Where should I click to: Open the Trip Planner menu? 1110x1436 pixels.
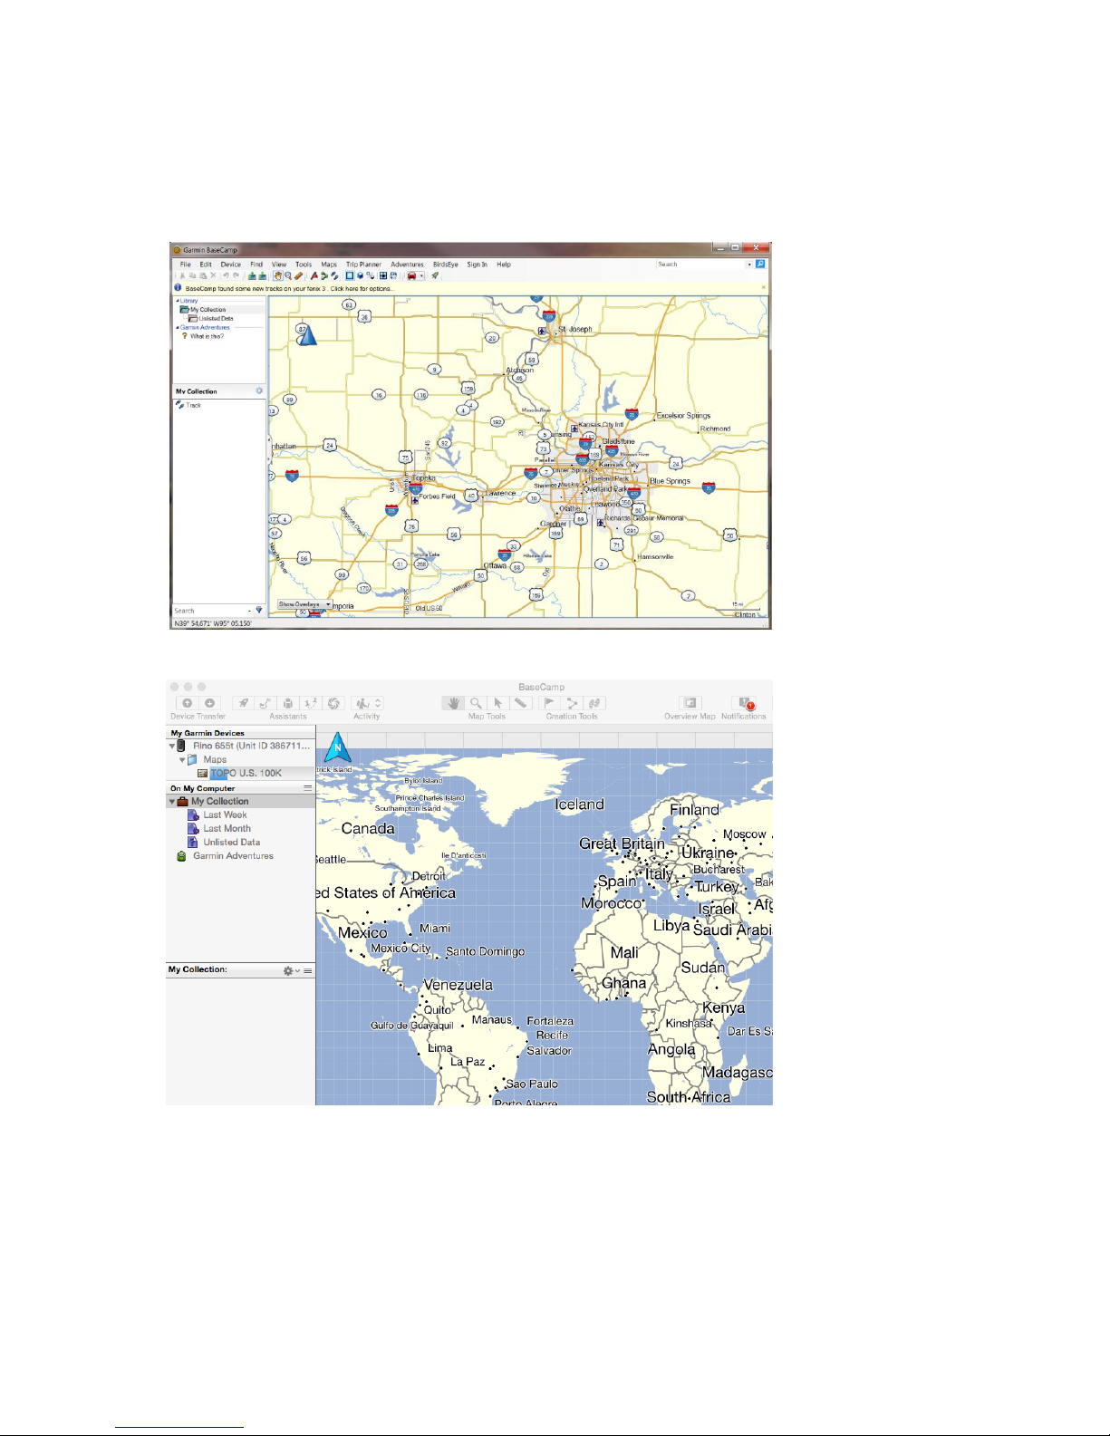pos(363,265)
